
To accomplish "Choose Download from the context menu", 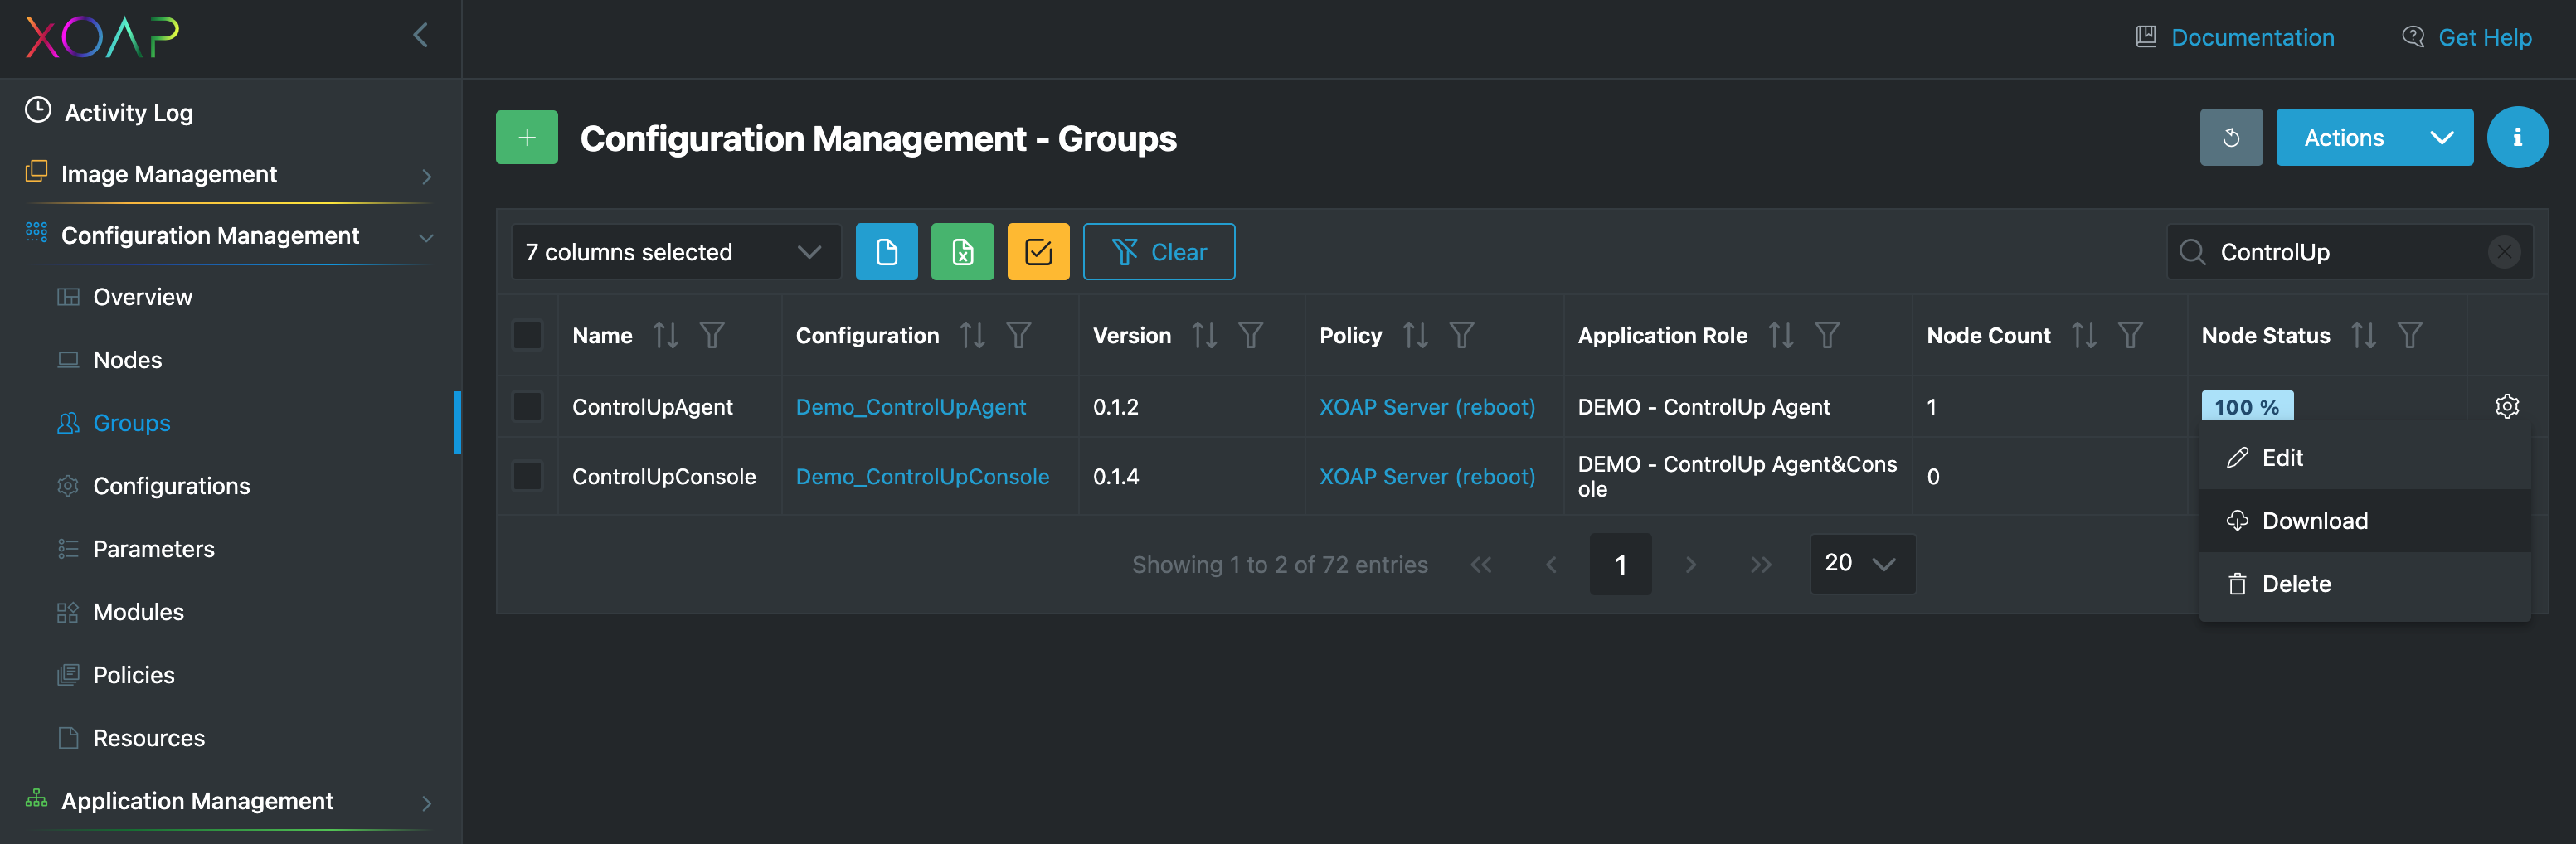I will click(2364, 521).
